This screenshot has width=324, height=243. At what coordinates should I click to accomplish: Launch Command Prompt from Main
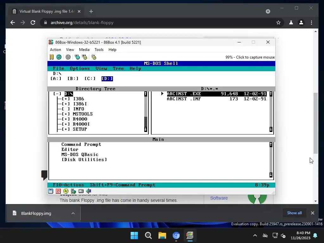click(x=81, y=144)
